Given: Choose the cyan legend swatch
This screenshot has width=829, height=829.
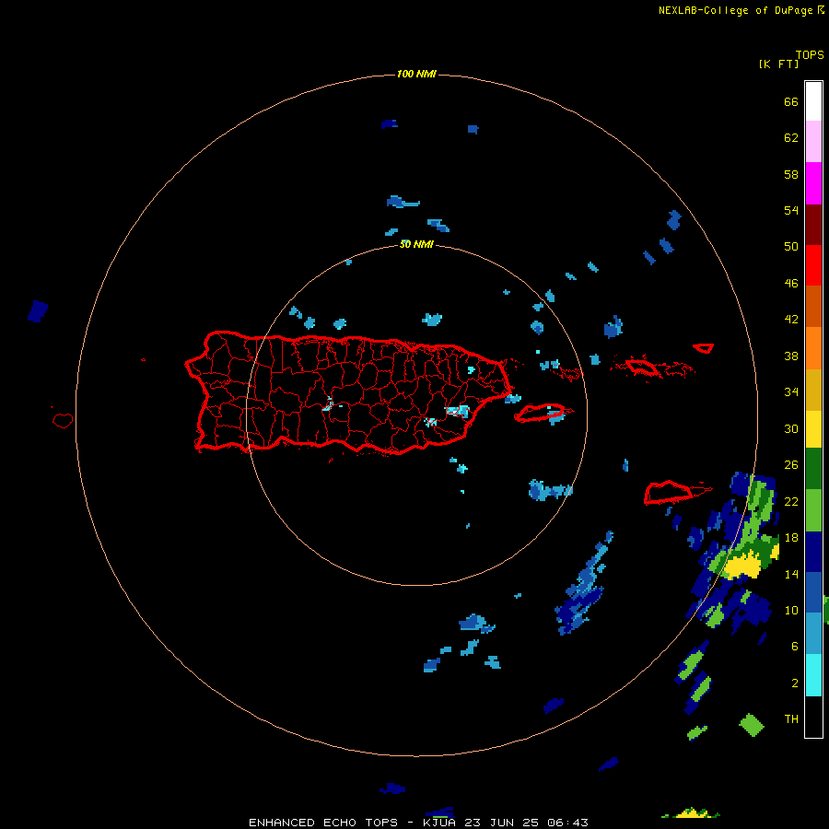Looking at the screenshot, I should tap(813, 675).
